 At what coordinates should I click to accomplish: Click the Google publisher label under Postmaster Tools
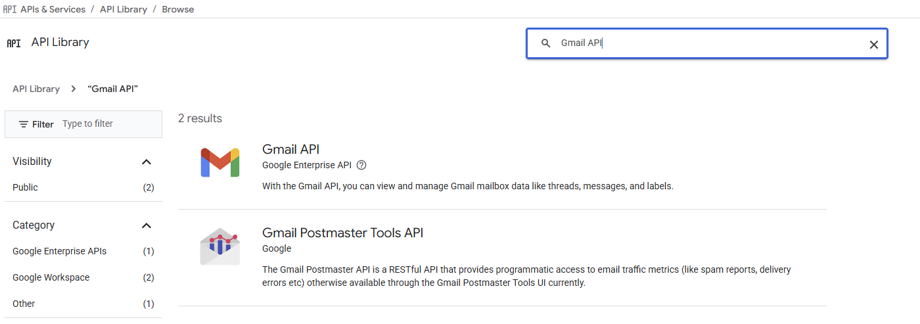277,248
